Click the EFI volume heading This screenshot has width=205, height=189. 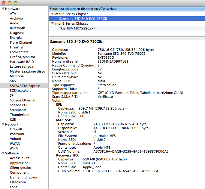[59, 105]
